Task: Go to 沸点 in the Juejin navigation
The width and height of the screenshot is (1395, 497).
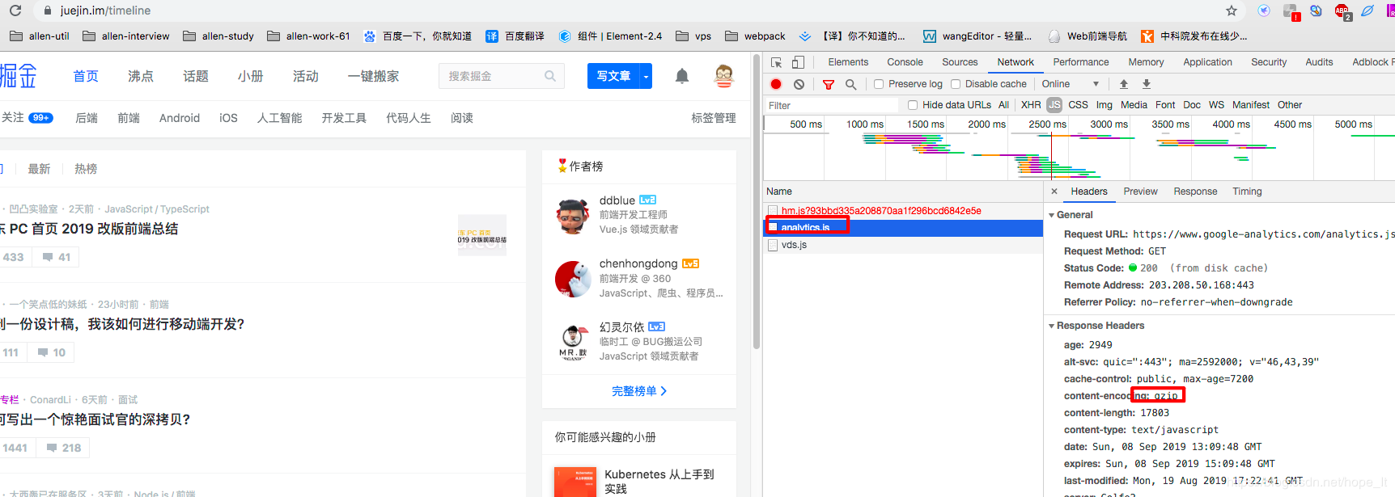Action: point(141,76)
